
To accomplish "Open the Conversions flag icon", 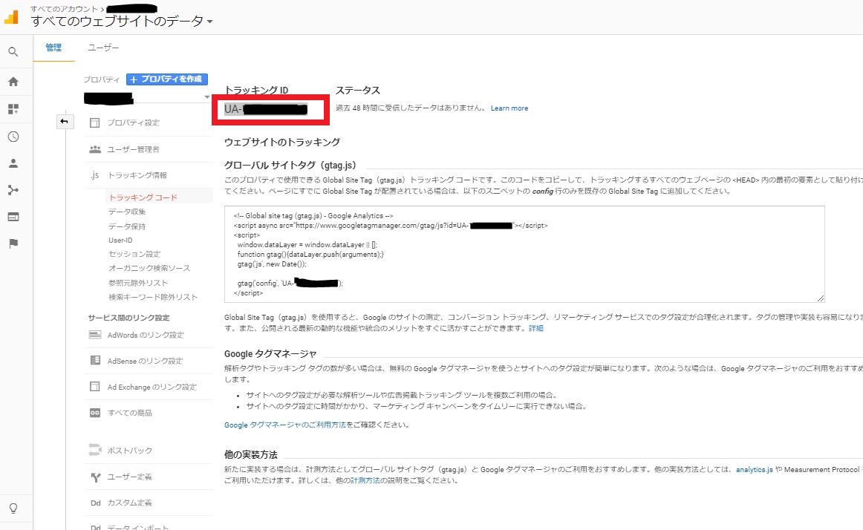I will pos(13,243).
